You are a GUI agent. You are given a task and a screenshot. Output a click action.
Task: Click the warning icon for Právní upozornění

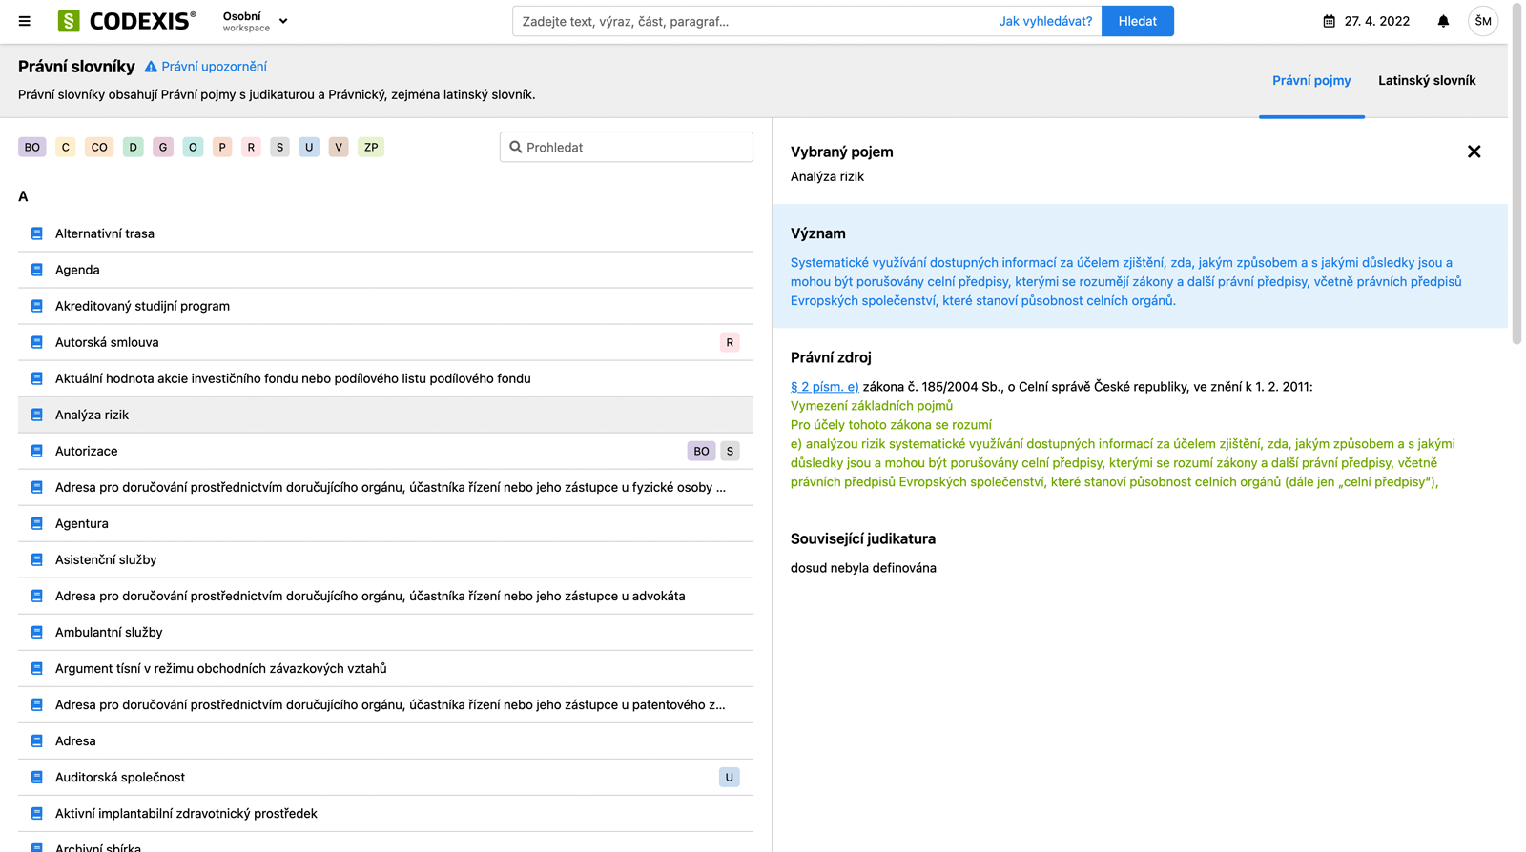coord(151,67)
